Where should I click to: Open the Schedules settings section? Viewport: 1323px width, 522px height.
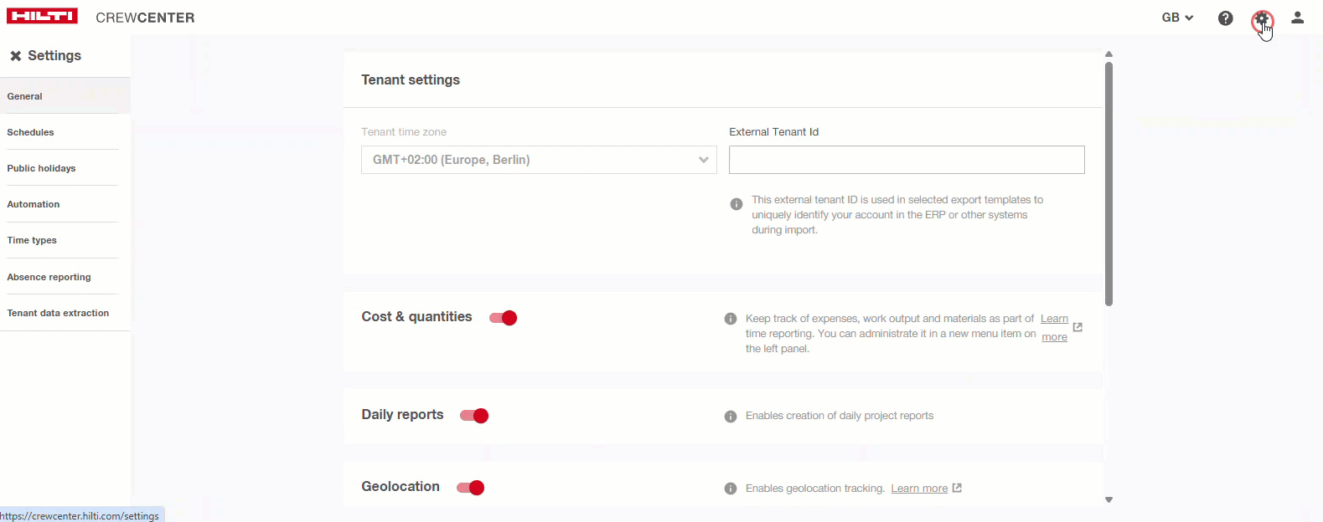(30, 132)
